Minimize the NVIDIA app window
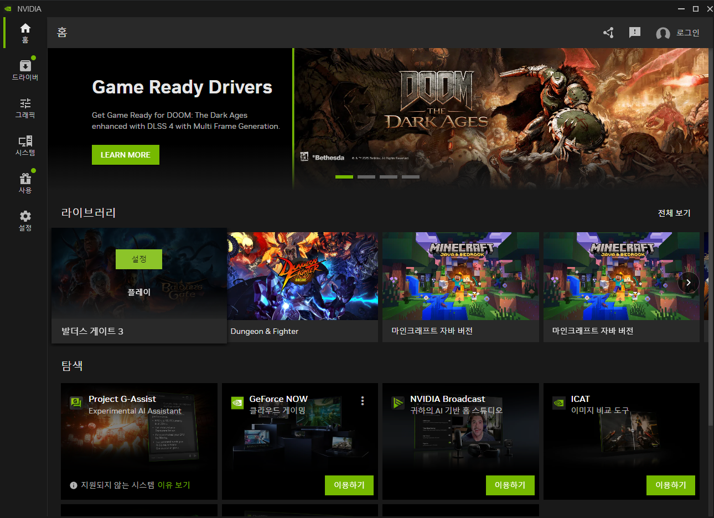The height and width of the screenshot is (518, 714). (x=681, y=9)
